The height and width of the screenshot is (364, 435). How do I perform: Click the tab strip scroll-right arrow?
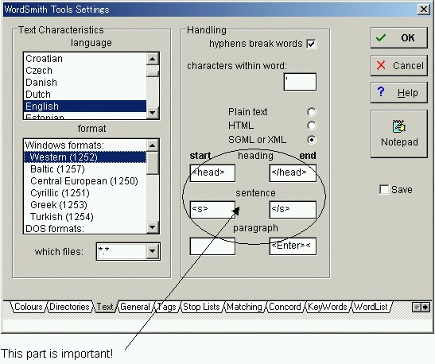[425, 307]
